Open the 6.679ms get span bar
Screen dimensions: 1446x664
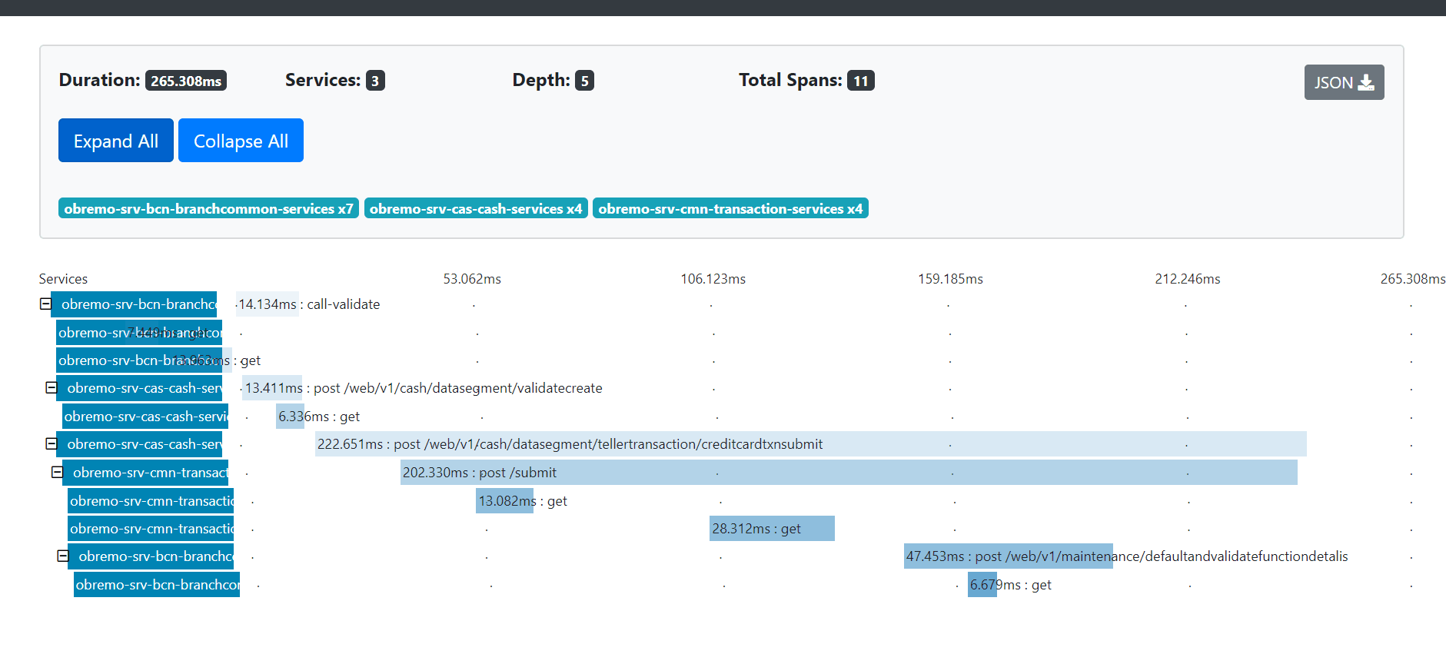(x=982, y=585)
